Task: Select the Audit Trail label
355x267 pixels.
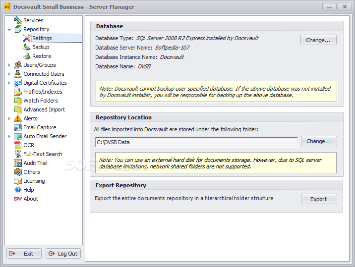Action: pyautogui.click(x=35, y=163)
